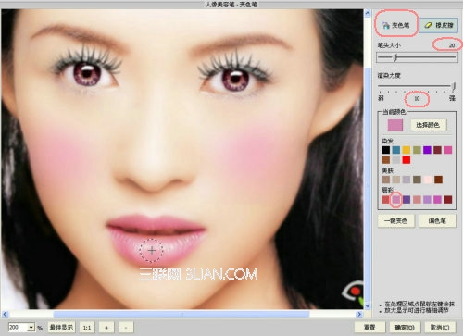Select the 变色笔 color-change pen tool
The width and height of the screenshot is (463, 336).
click(x=396, y=25)
